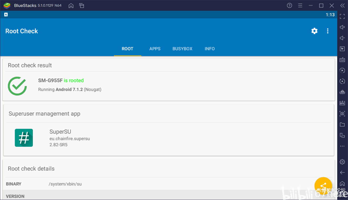Open BlueStacks settings gear in sidebar

(x=342, y=162)
